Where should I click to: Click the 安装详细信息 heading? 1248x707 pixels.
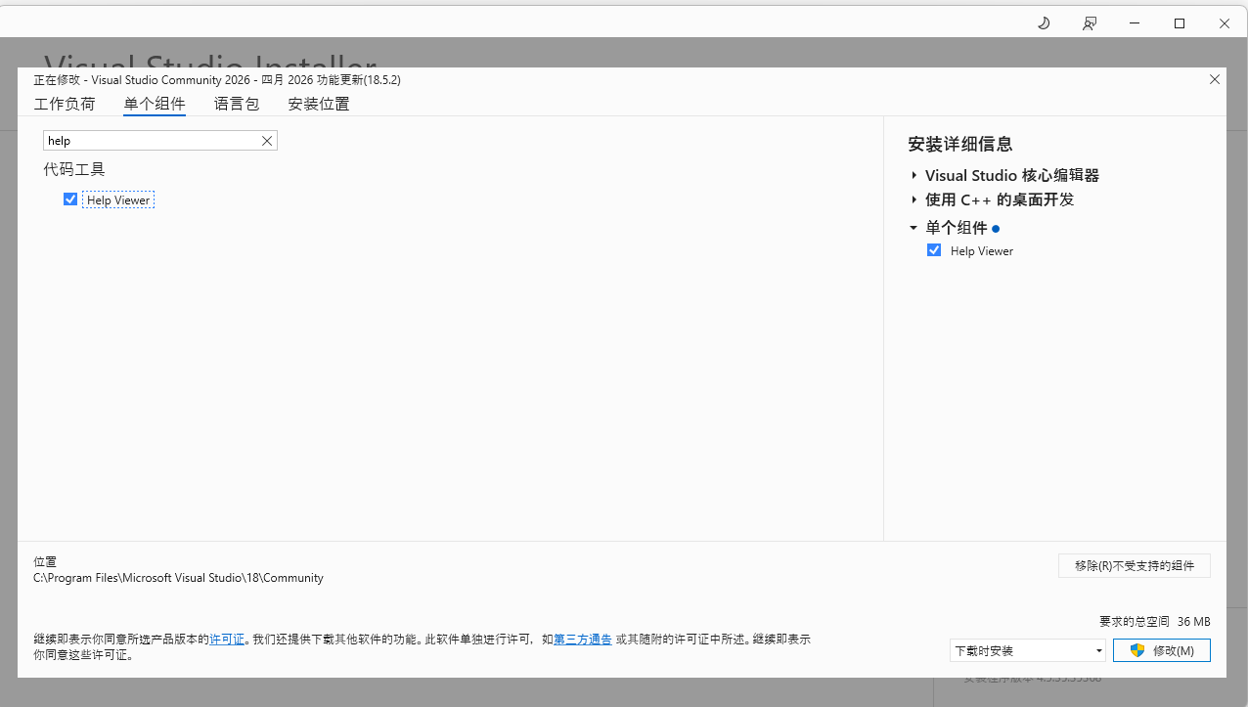[960, 145]
